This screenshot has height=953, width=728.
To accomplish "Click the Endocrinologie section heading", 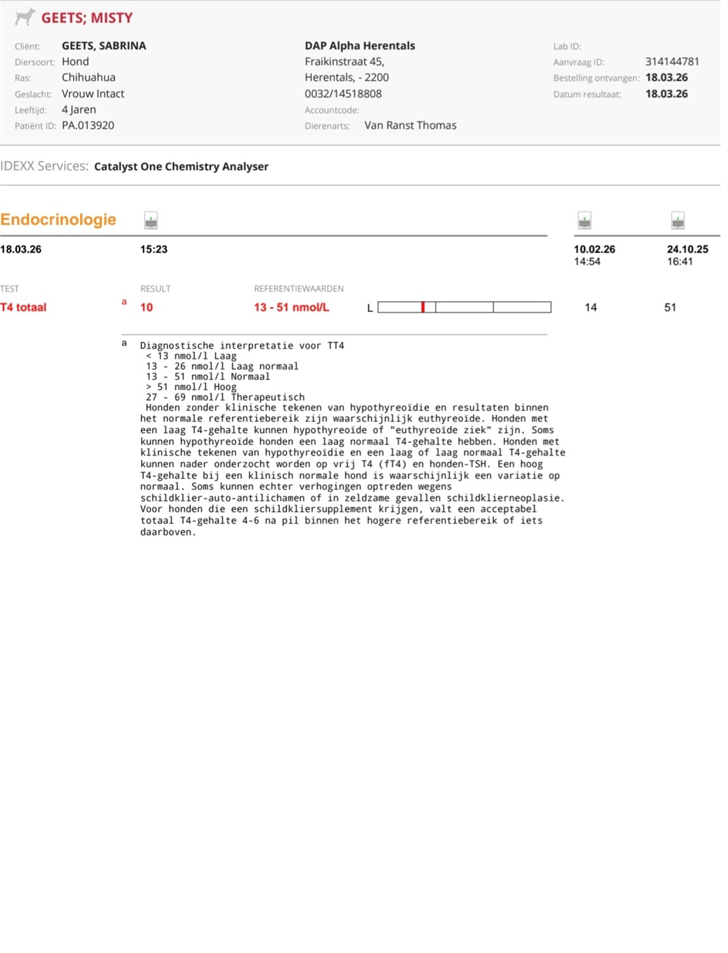I will pyautogui.click(x=58, y=220).
